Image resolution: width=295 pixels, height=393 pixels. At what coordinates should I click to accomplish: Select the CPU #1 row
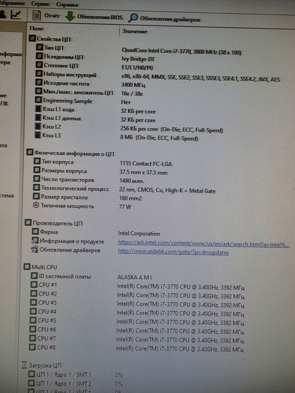[x=138, y=286]
